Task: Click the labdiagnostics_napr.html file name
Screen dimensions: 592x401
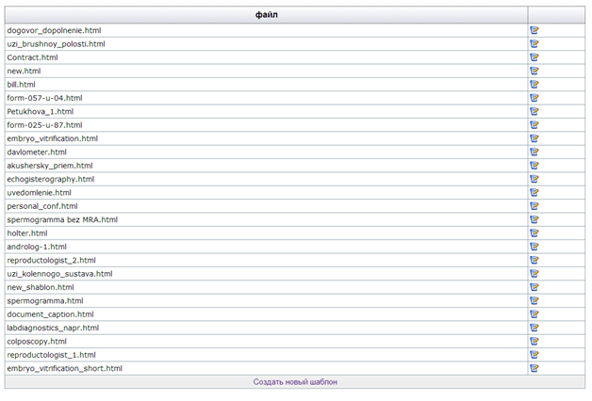Action: (x=53, y=328)
